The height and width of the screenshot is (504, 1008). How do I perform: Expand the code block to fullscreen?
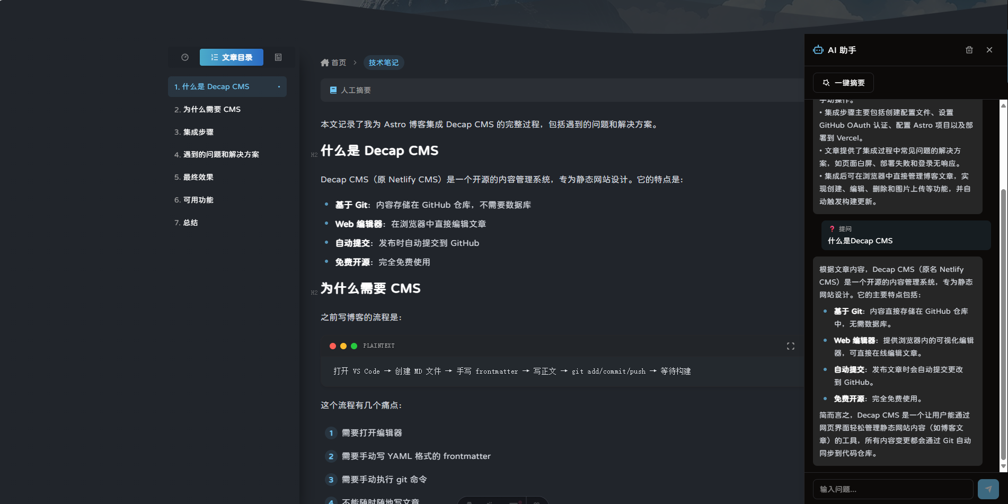tap(790, 346)
